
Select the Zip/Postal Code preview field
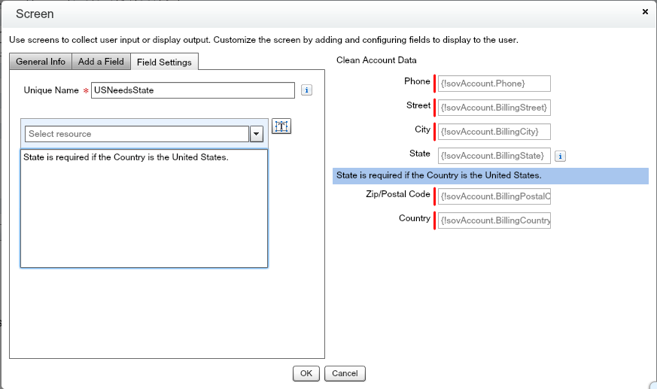494,196
